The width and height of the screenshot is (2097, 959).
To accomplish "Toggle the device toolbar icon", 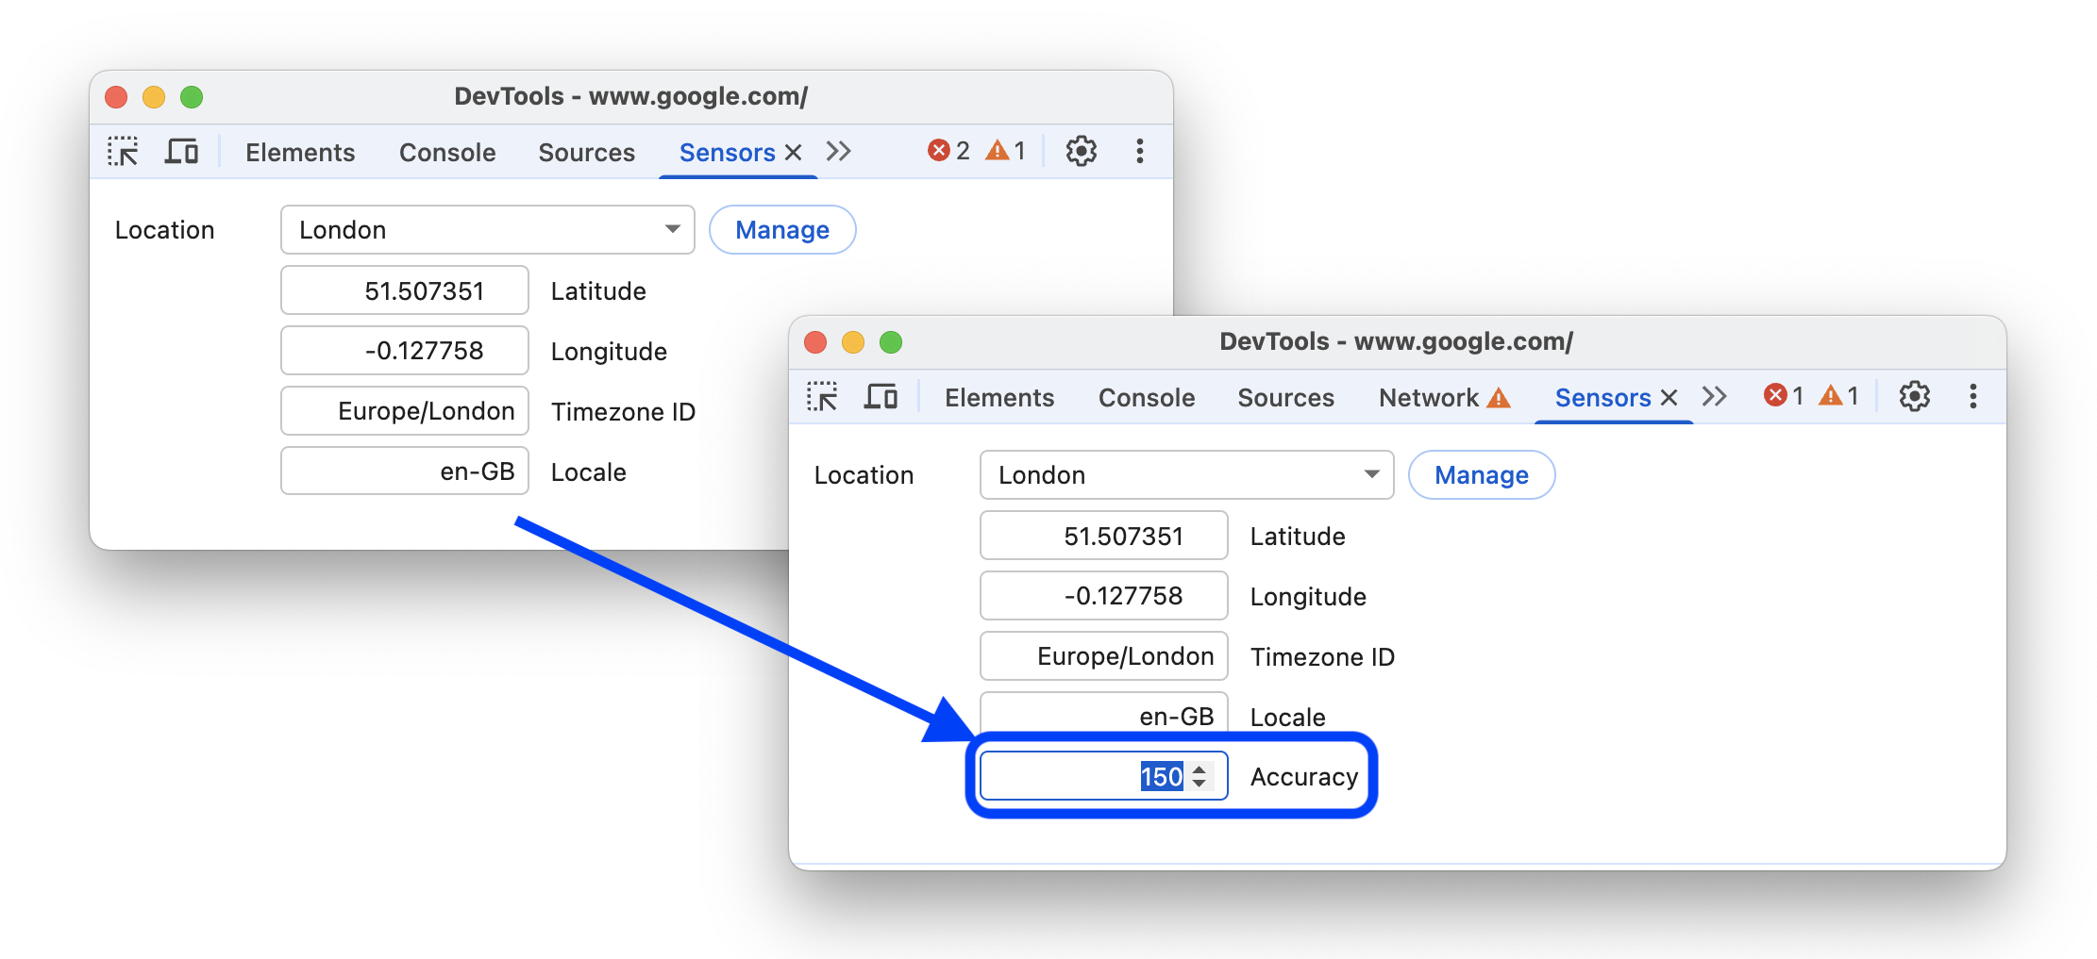I will [x=881, y=397].
